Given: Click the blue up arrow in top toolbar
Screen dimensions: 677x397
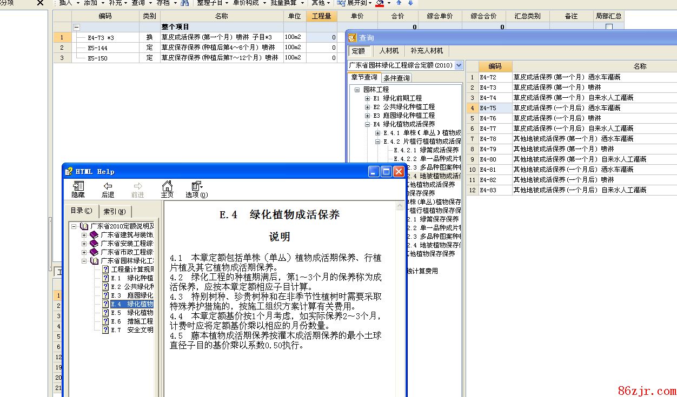Looking at the screenshot, I should [399, 3].
